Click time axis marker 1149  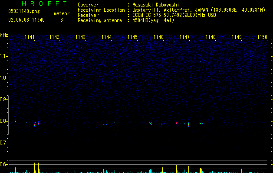pyautogui.click(x=237, y=37)
